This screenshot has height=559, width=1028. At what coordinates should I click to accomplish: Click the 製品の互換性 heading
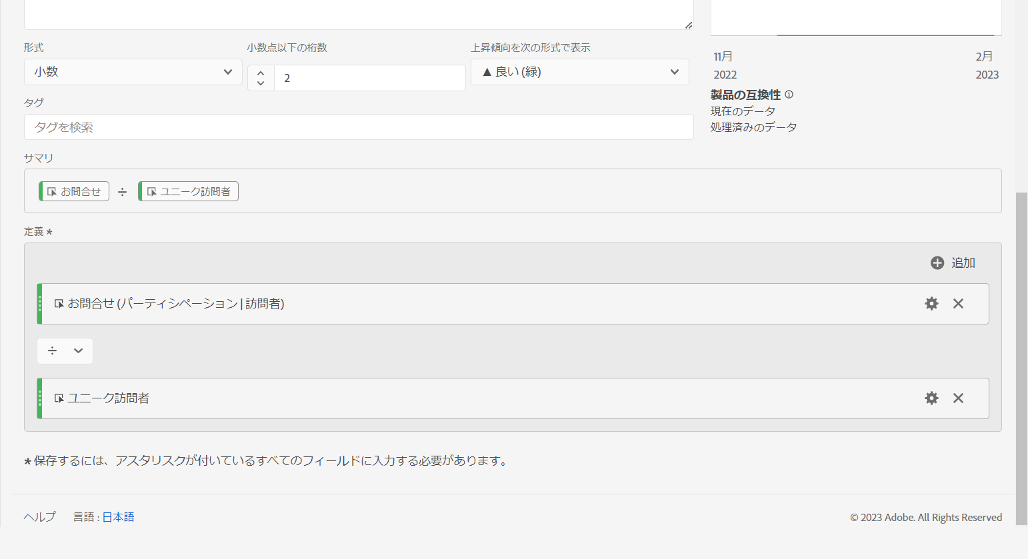click(x=745, y=95)
